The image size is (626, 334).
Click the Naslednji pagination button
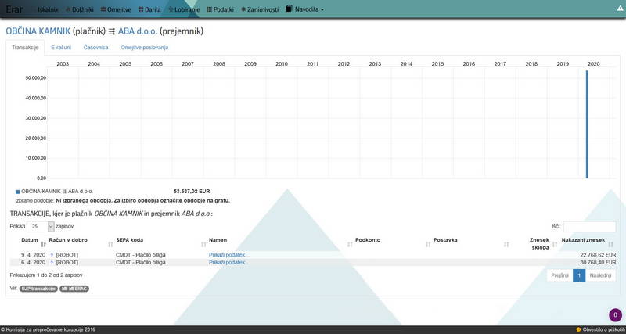(600, 275)
